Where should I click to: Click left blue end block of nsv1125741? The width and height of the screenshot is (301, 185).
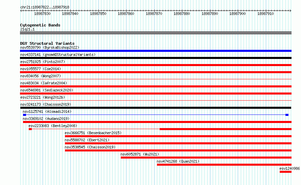coord(24,115)
